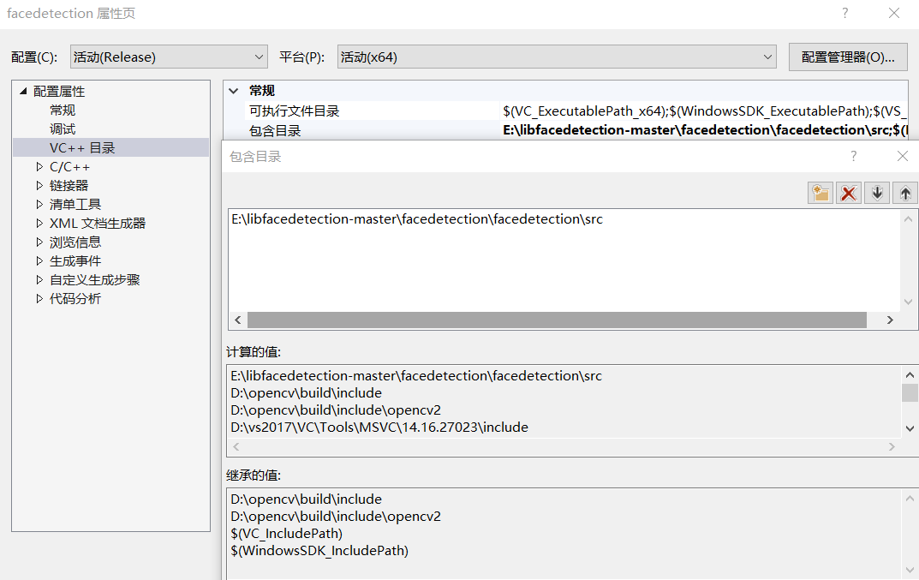Expand 自定义生成步骤 tree node
919x580 pixels.
pos(39,280)
